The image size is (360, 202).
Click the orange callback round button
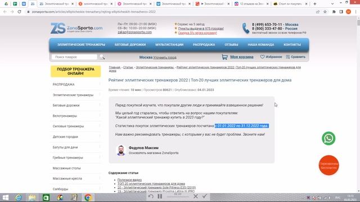(328, 165)
